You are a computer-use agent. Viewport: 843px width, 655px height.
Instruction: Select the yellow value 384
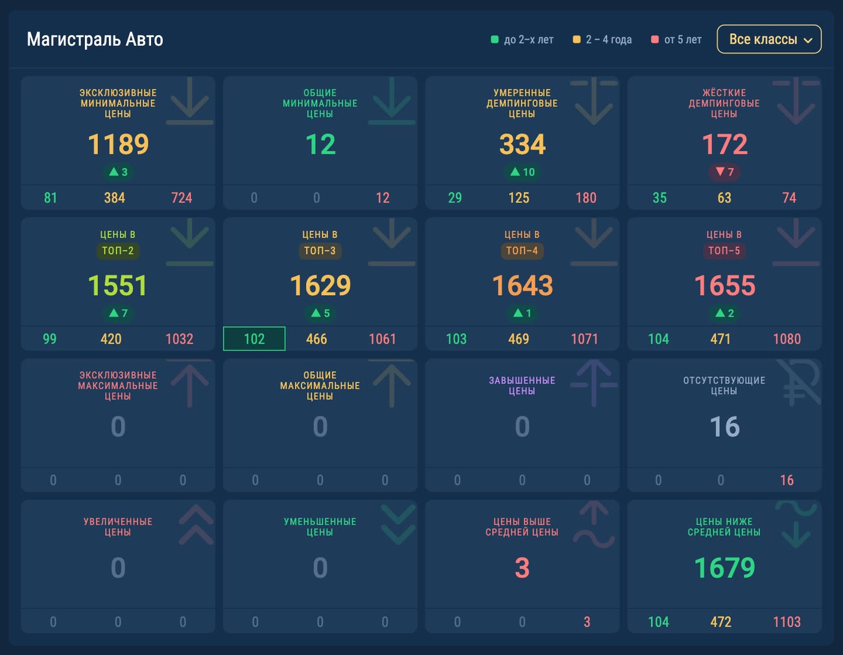point(115,198)
